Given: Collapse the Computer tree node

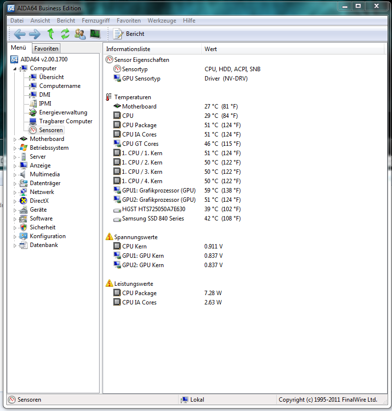Looking at the screenshot, I should pyautogui.click(x=15, y=69).
